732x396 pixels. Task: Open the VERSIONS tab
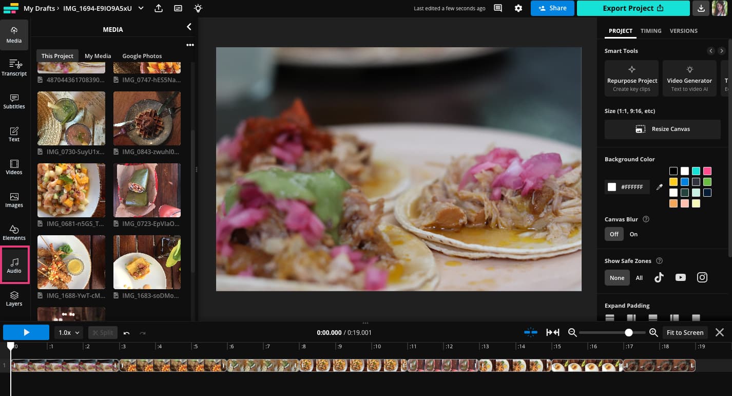[x=684, y=31]
